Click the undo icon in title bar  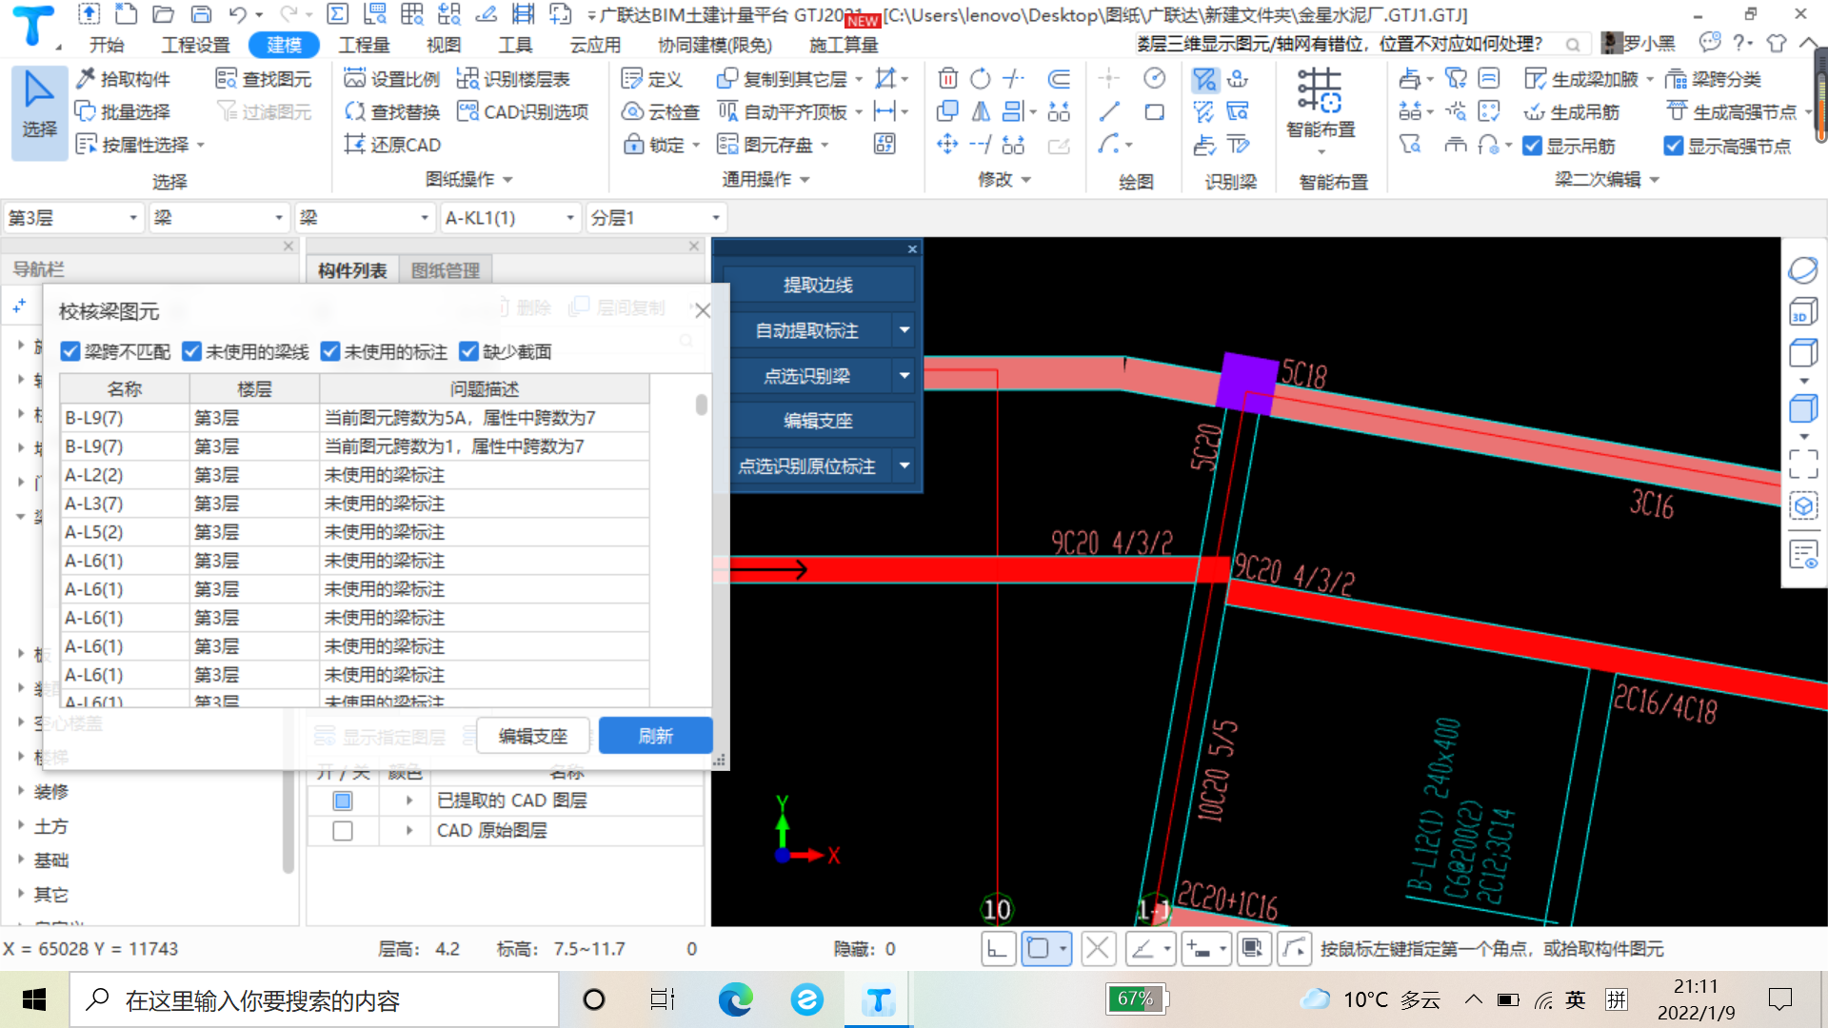[238, 14]
